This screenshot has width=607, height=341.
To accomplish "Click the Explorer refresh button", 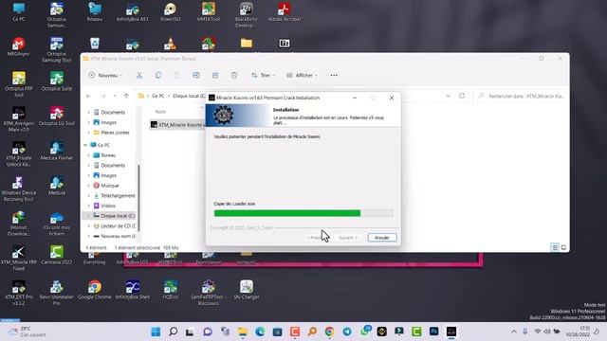I will pos(462,96).
